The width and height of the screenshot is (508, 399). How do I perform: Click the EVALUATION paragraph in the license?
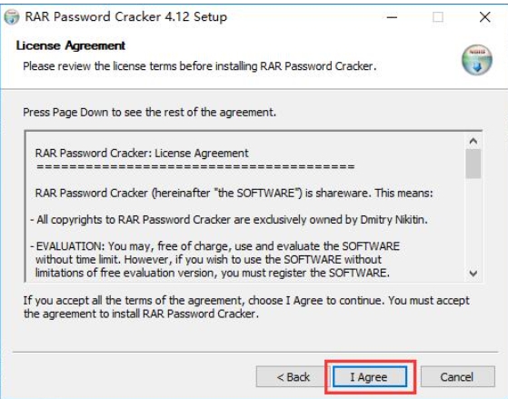pos(215,260)
